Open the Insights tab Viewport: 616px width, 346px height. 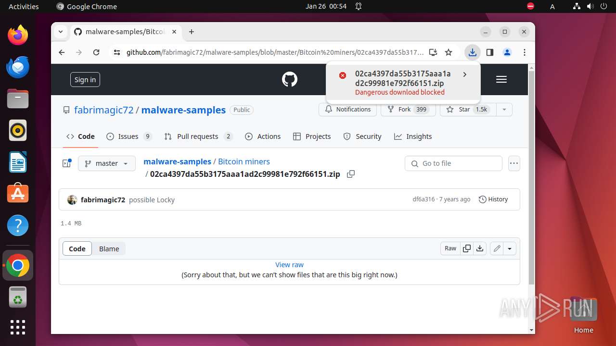point(413,136)
